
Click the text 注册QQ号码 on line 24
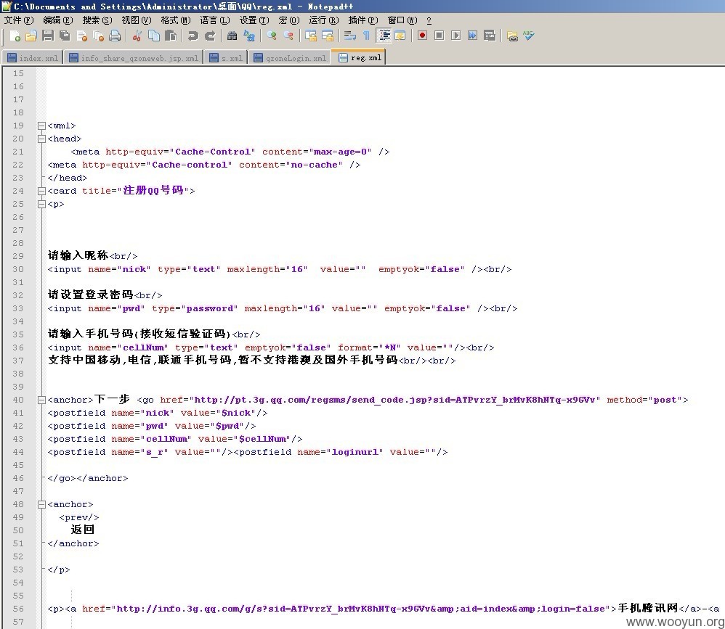(x=153, y=190)
